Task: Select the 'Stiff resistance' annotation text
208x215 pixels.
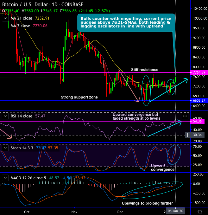Action: (x=145, y=70)
